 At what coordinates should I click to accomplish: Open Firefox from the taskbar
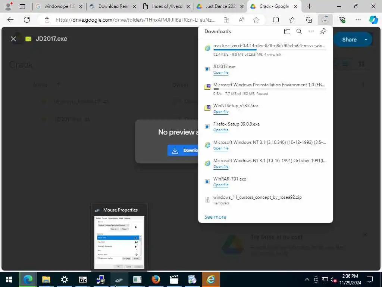tap(156, 280)
